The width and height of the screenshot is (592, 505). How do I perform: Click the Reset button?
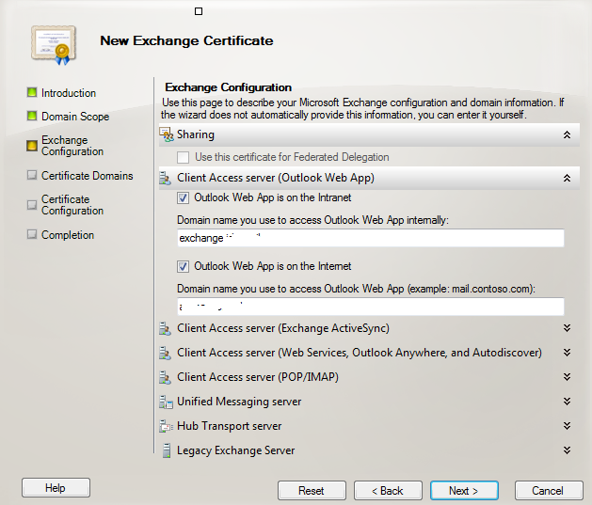[x=312, y=490]
